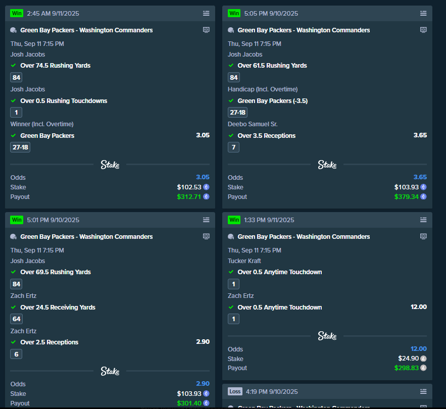Click result box showing 7
Image resolution: width=446 pixels, height=409 pixels.
(x=233, y=147)
